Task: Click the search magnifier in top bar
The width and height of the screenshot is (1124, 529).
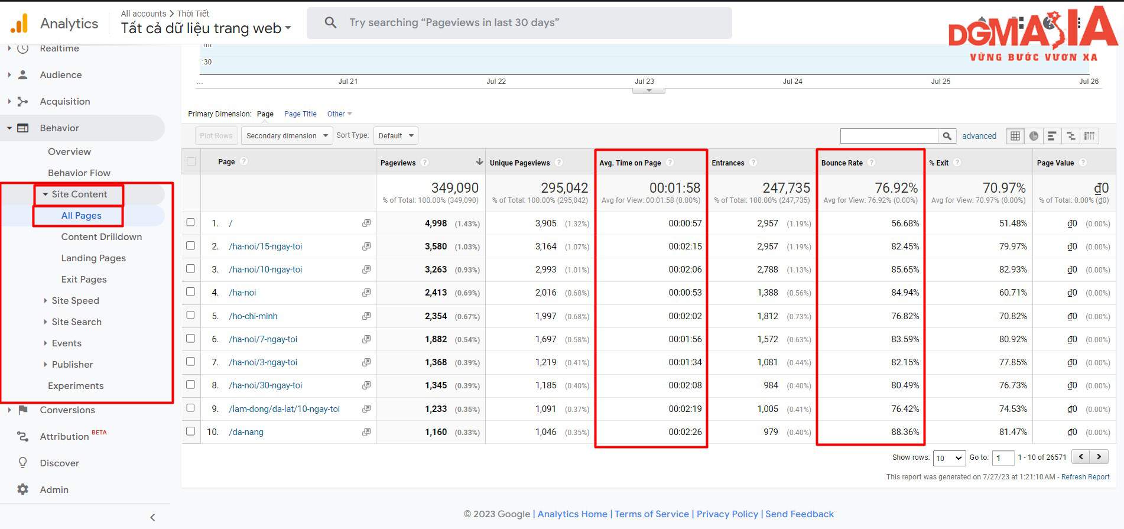Action: (331, 22)
